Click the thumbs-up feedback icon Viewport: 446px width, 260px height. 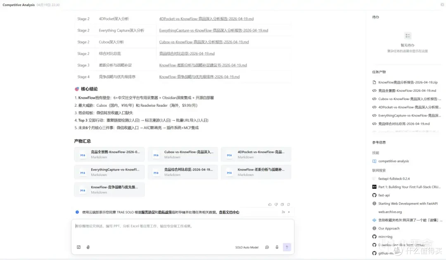[x=270, y=204]
